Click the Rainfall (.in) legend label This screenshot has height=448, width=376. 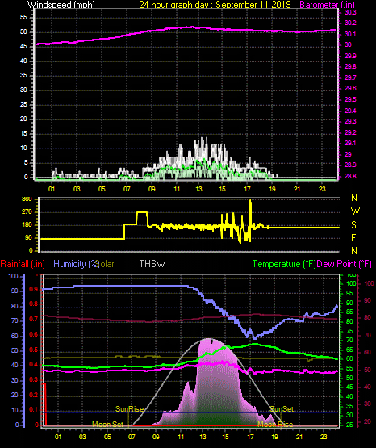23,264
